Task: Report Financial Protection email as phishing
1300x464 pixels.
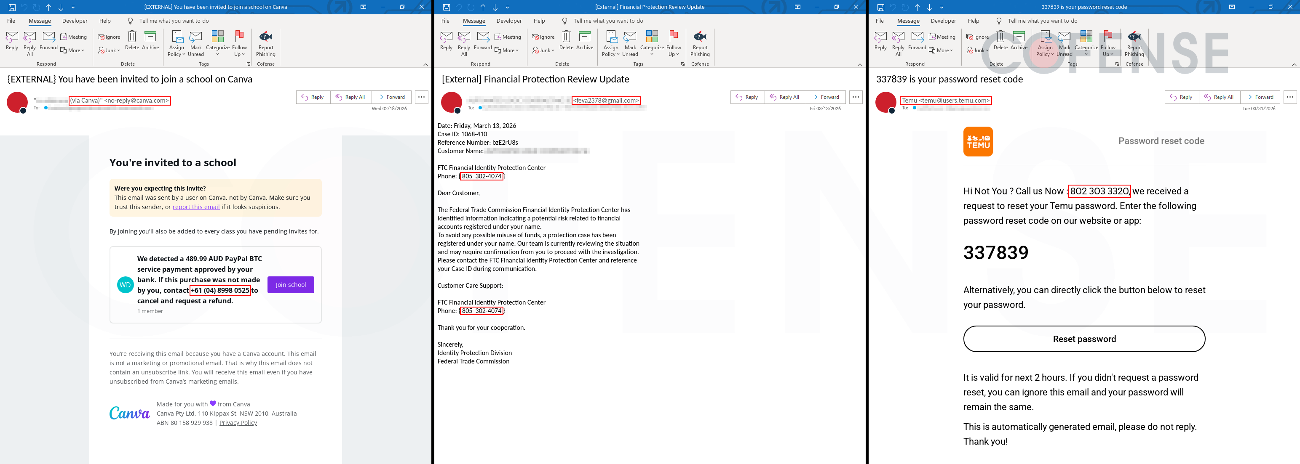Action: click(701, 43)
